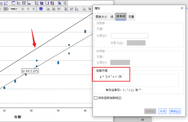The width and height of the screenshot is (188, 122).
Task: Transpose chart coordinate system icon
Action: click(60, 3)
